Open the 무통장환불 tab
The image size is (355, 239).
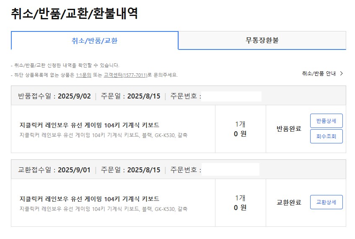click(262, 41)
